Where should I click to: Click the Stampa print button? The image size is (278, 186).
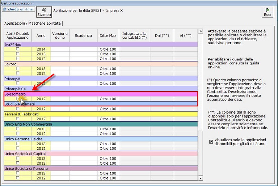pos(44,12)
